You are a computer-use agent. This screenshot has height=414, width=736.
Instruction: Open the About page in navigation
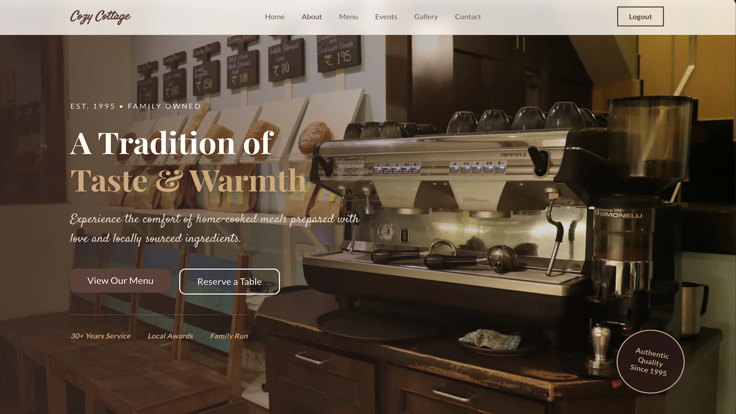pyautogui.click(x=312, y=17)
